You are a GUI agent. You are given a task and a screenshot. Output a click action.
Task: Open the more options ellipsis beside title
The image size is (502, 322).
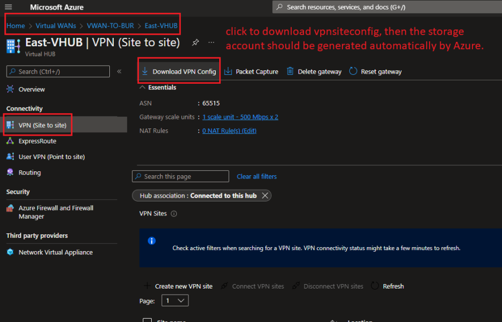click(x=211, y=42)
